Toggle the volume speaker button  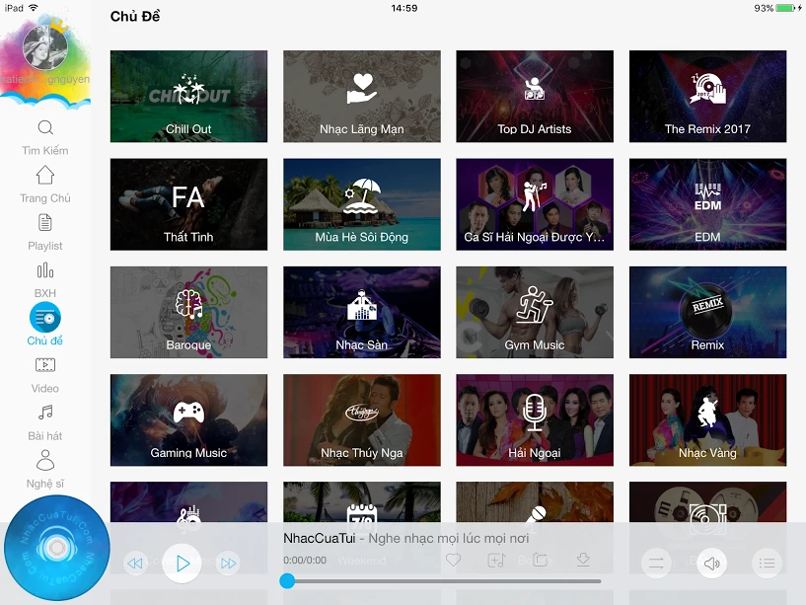click(x=711, y=564)
